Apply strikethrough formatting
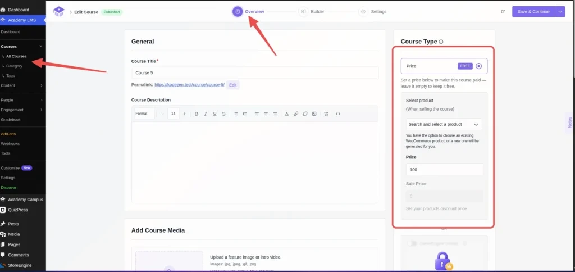The image size is (575, 272). (x=223, y=114)
